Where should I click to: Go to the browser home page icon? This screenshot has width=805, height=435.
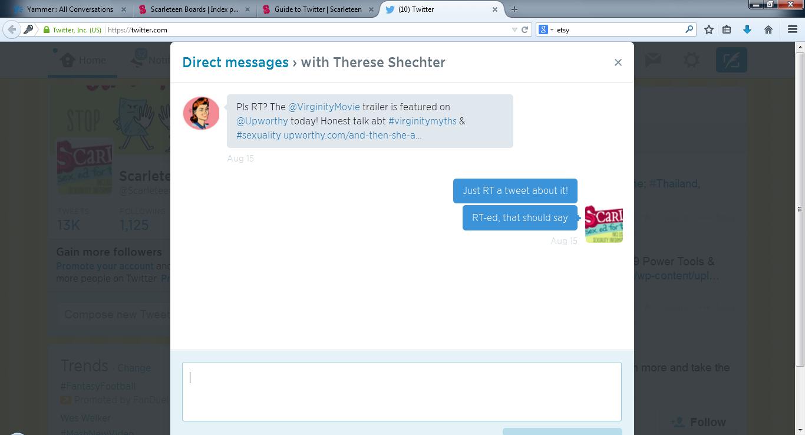[768, 29]
